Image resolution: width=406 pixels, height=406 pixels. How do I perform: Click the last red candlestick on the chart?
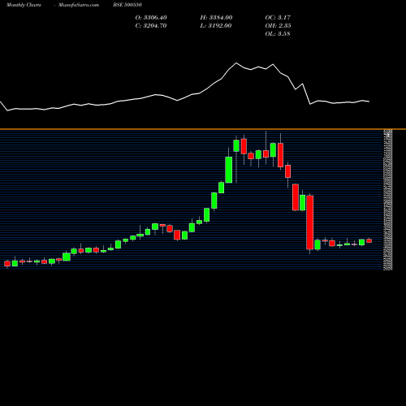[369, 240]
